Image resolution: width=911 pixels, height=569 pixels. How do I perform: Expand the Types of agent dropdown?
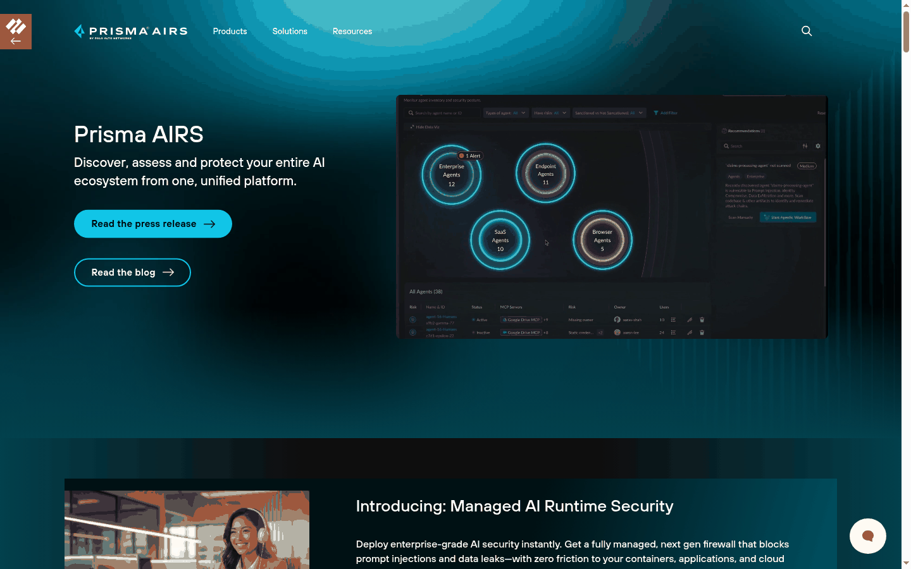tap(505, 113)
